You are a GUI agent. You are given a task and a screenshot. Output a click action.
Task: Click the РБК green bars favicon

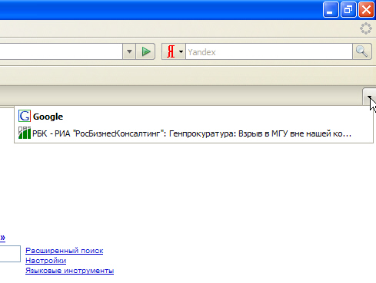(x=25, y=133)
